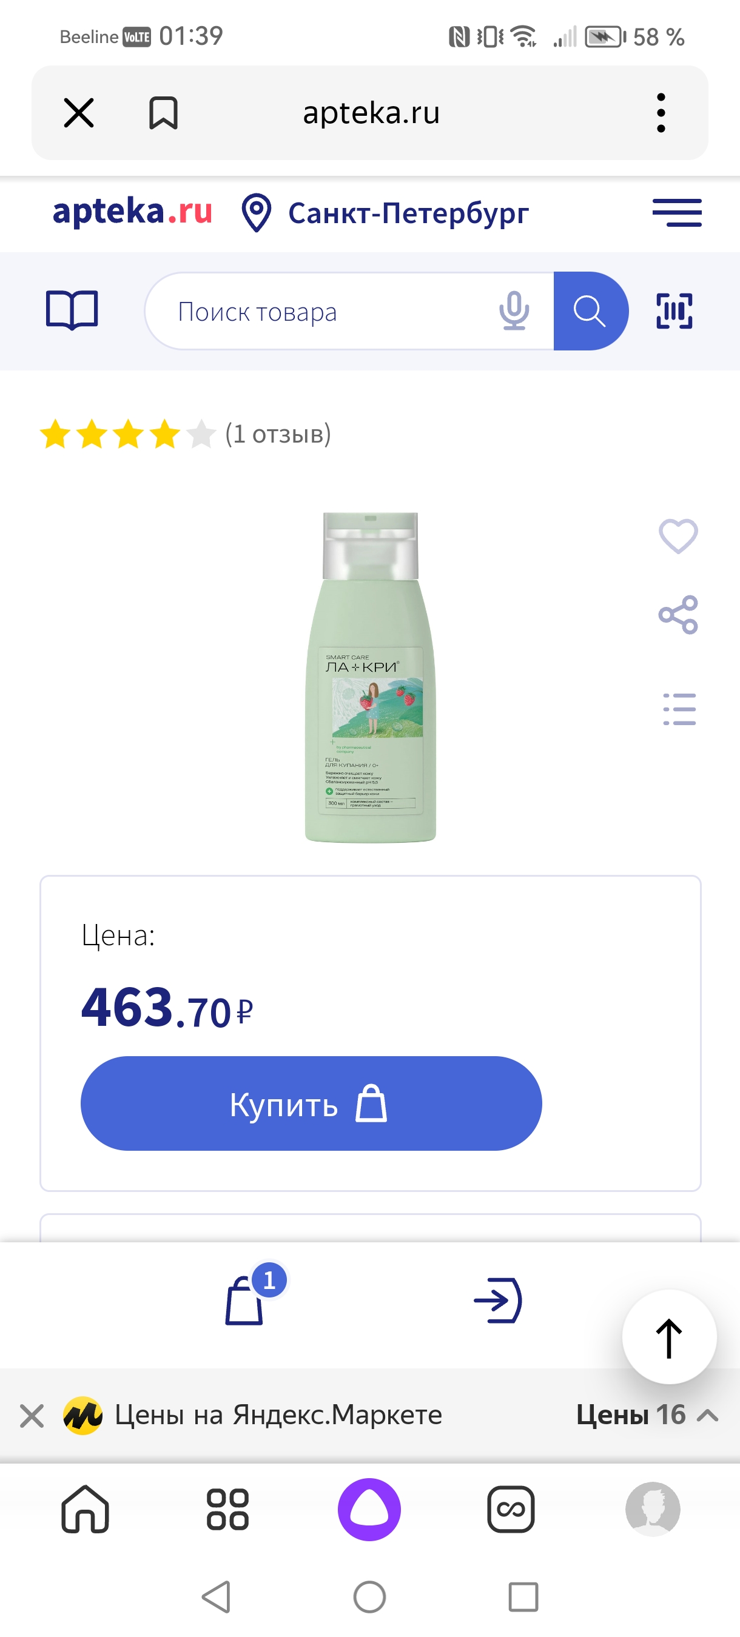Add product to favorites with heart icon
Viewport: 740px width, 1637px height.
(x=678, y=536)
